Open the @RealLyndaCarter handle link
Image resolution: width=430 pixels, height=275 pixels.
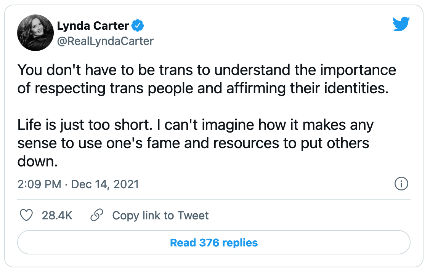(105, 41)
